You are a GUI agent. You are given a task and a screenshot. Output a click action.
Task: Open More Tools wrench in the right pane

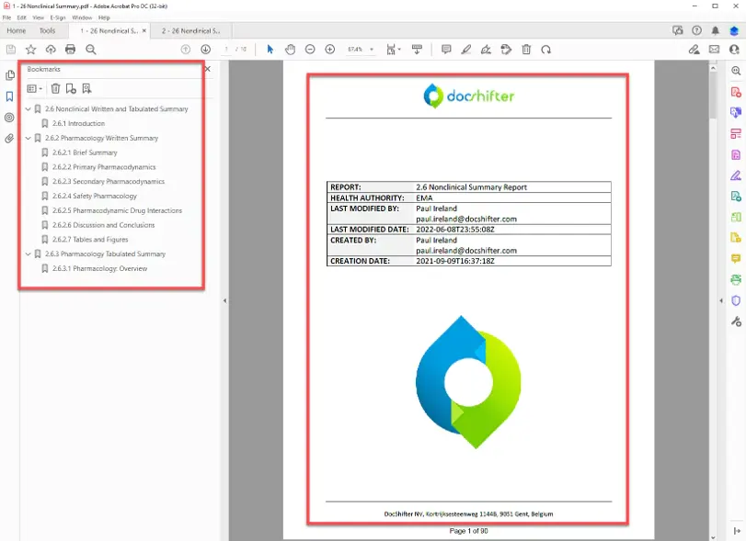(x=736, y=321)
